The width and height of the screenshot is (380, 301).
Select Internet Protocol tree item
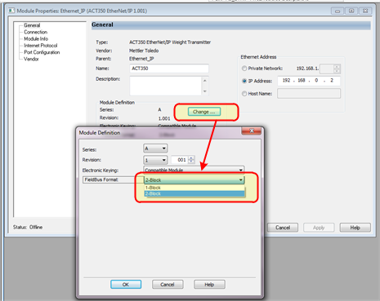point(41,46)
